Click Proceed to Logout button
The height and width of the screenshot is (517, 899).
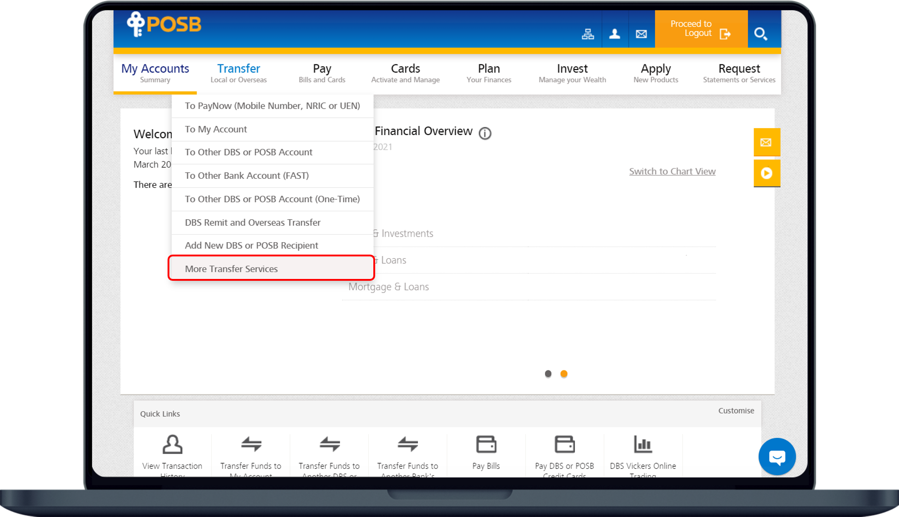(700, 29)
